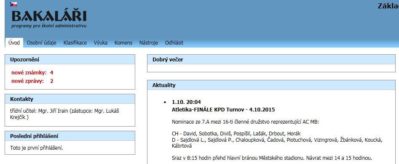Open the Výuka menu
The height and width of the screenshot is (164, 399).
tap(101, 42)
